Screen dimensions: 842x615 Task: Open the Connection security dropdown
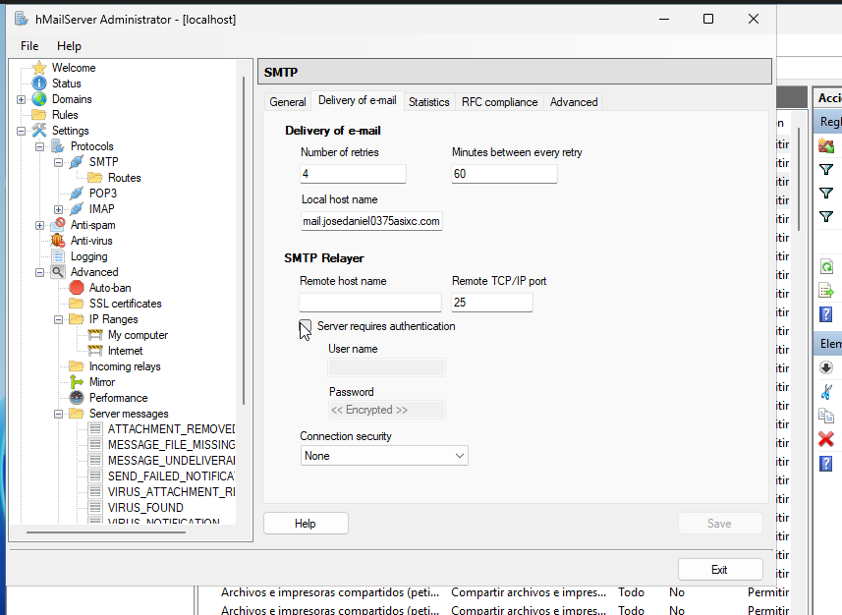click(384, 456)
